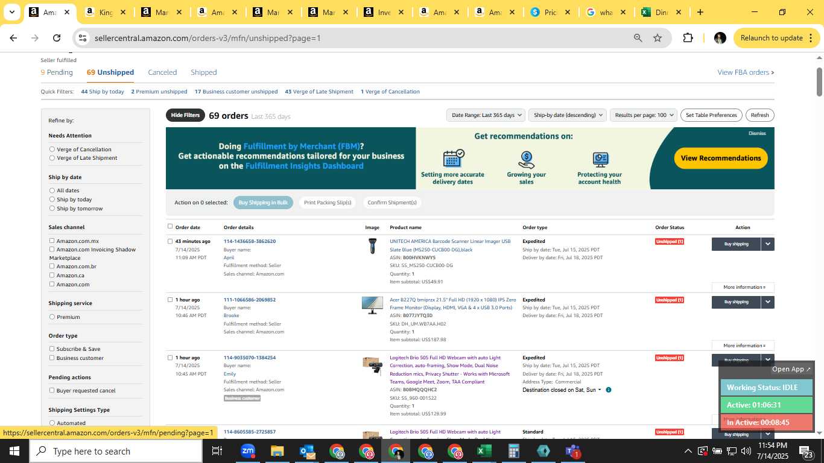Viewport: 824px width, 463px height.
Task: Open the tab search chevron at top left
Action: 12,12
